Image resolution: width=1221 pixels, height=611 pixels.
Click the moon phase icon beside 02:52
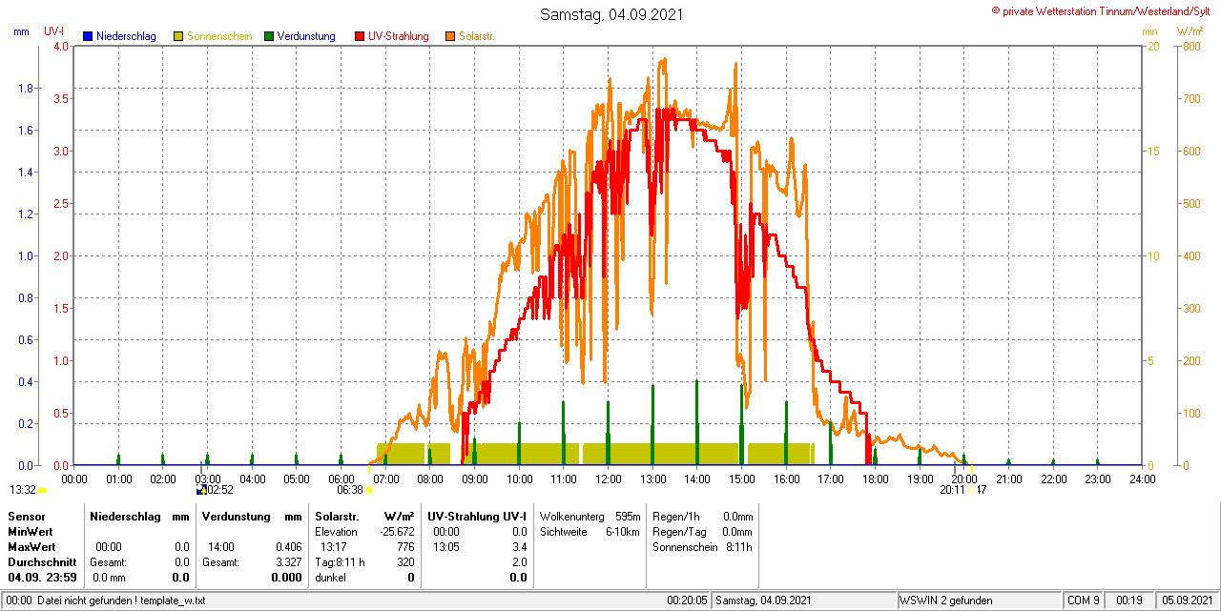201,490
